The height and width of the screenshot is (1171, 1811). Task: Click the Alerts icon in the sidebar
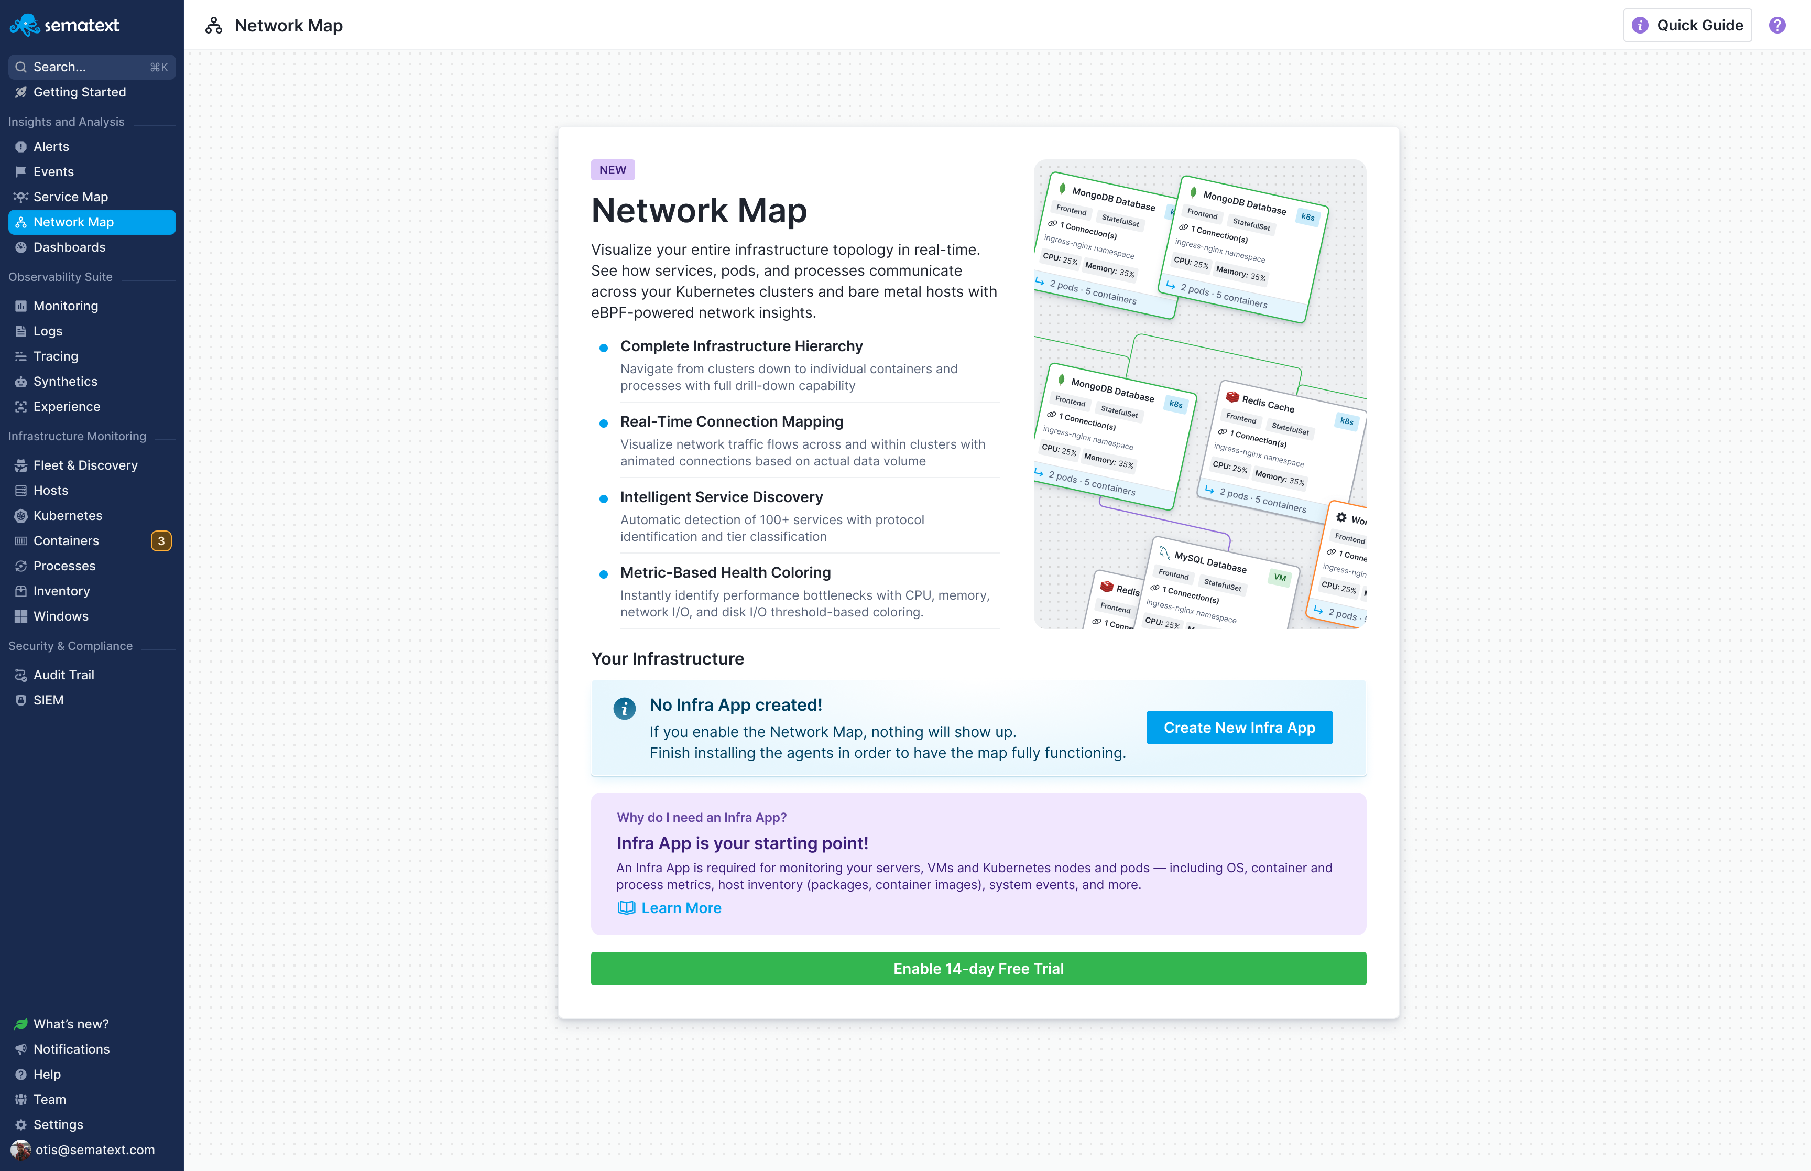pyautogui.click(x=20, y=147)
